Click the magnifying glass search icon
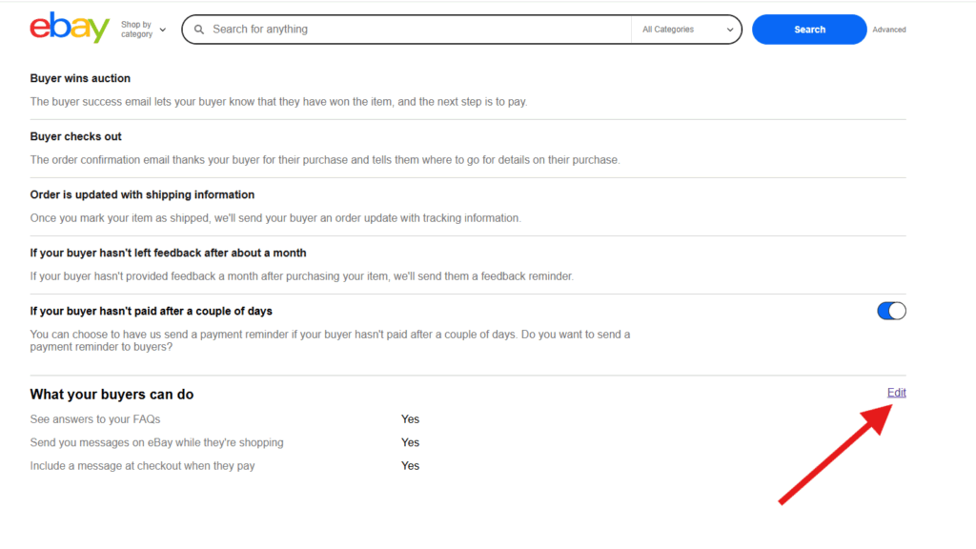 199,30
